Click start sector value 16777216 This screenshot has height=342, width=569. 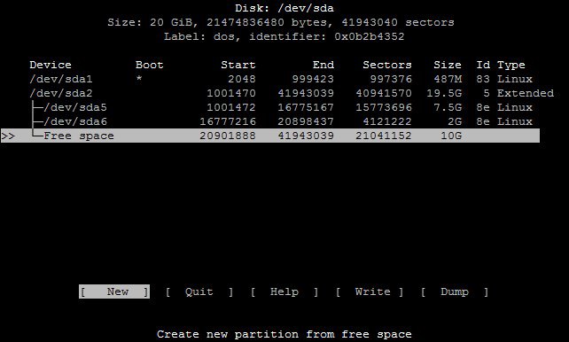coord(228,121)
